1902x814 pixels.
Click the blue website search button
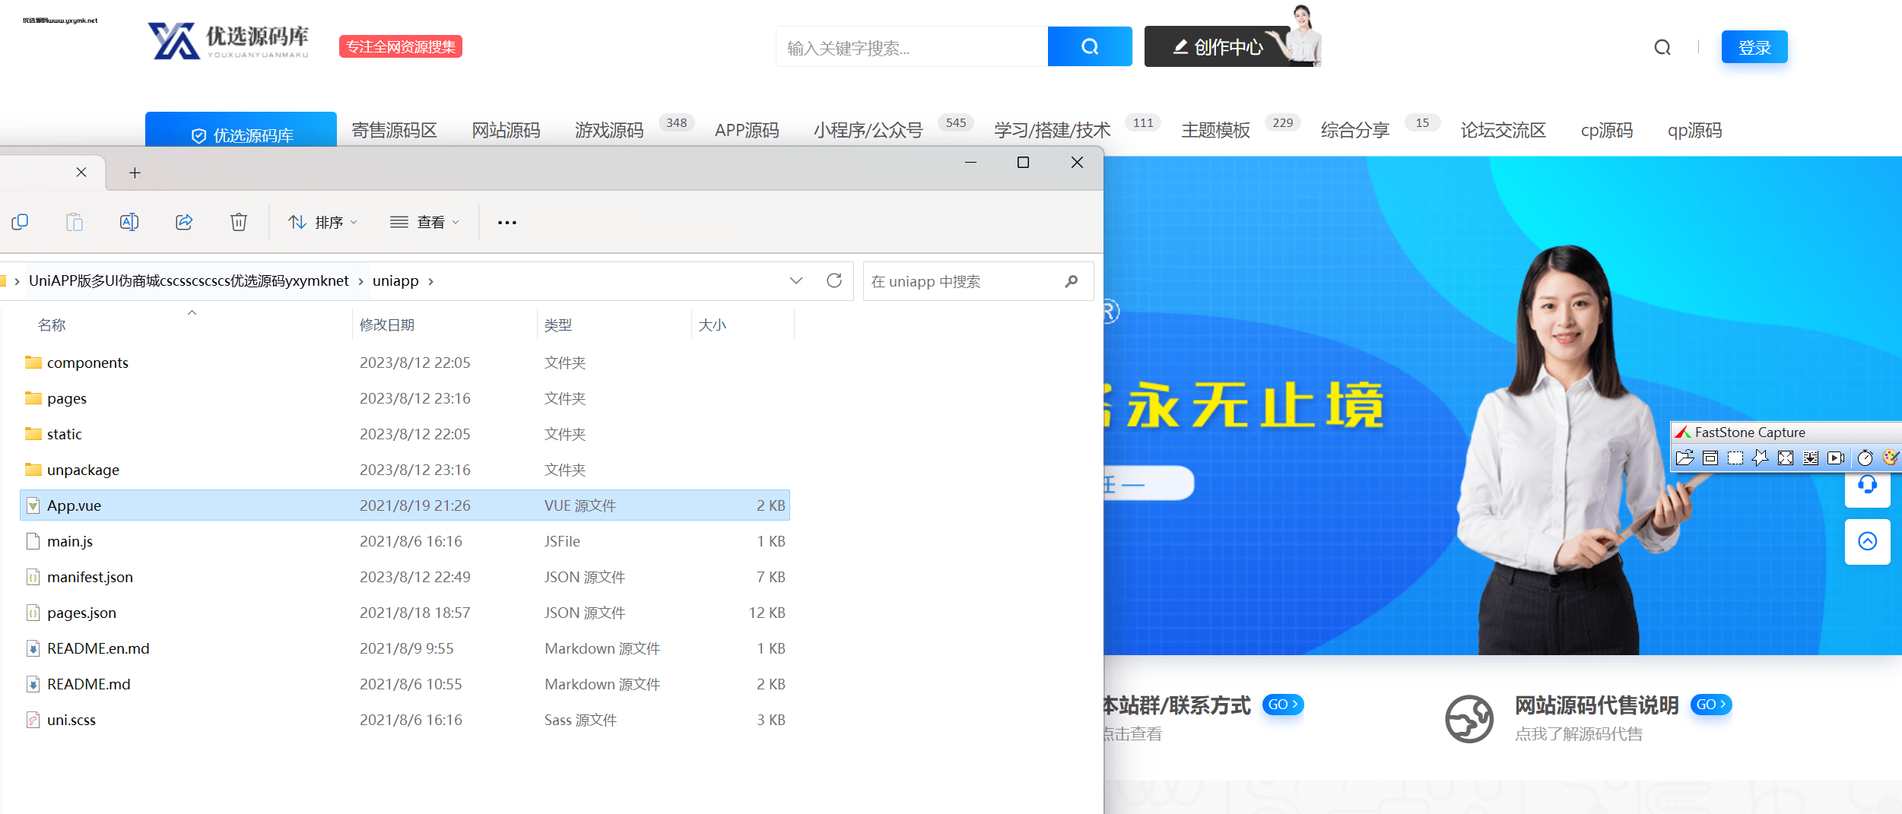(x=1090, y=46)
